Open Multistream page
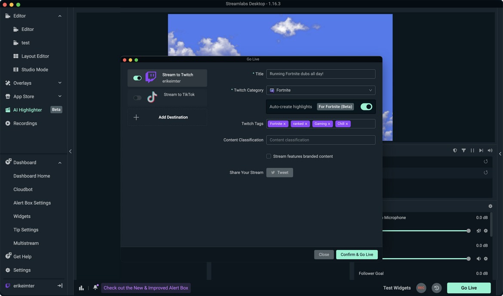The height and width of the screenshot is (296, 503). click(x=26, y=243)
